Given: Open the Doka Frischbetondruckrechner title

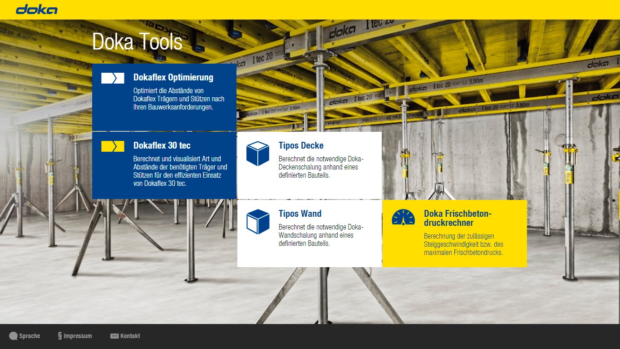Looking at the screenshot, I should click(458, 218).
